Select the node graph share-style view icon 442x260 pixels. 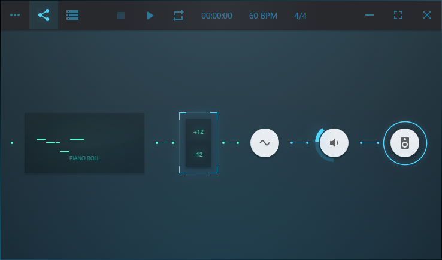click(x=44, y=15)
